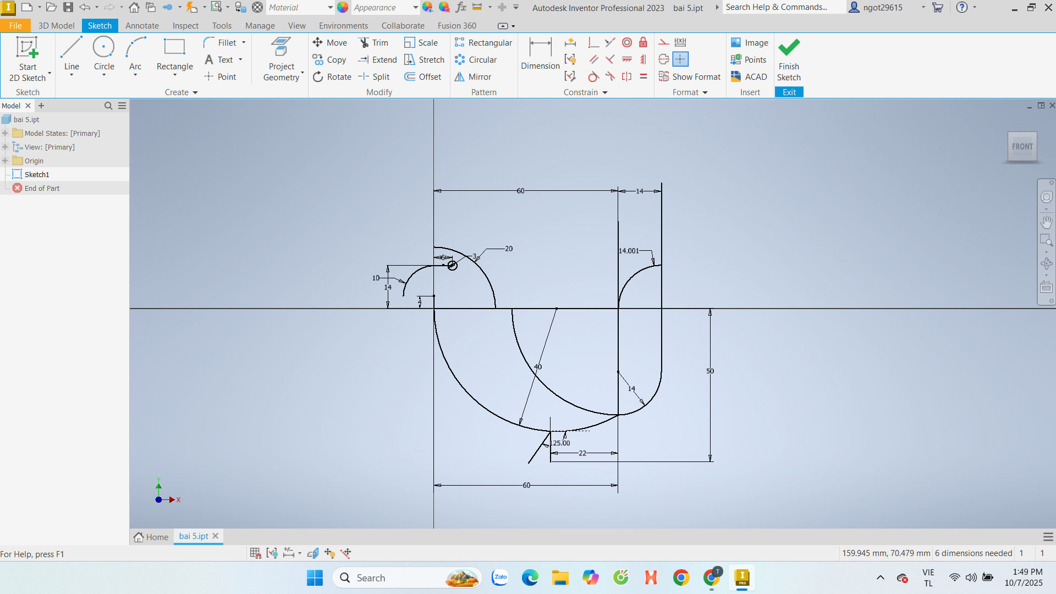Toggle Slice Graphics in status bar
This screenshot has width=1056, height=594.
click(313, 553)
